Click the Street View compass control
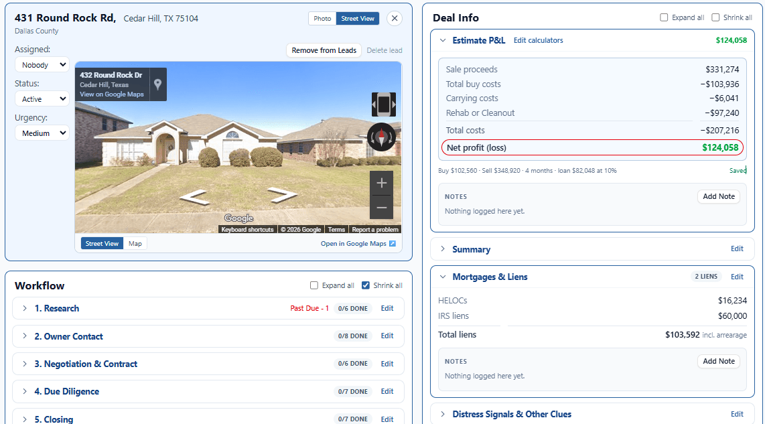 point(381,137)
